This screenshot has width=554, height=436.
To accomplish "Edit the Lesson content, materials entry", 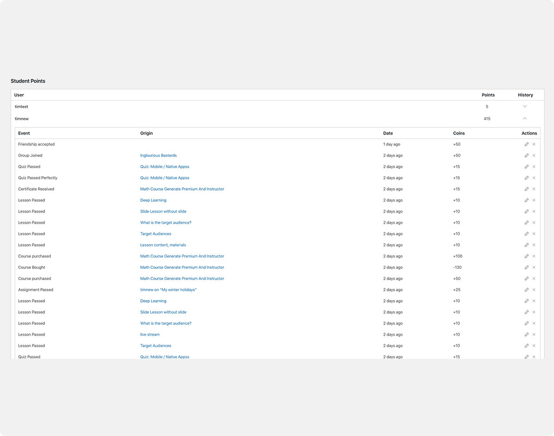I will [526, 245].
